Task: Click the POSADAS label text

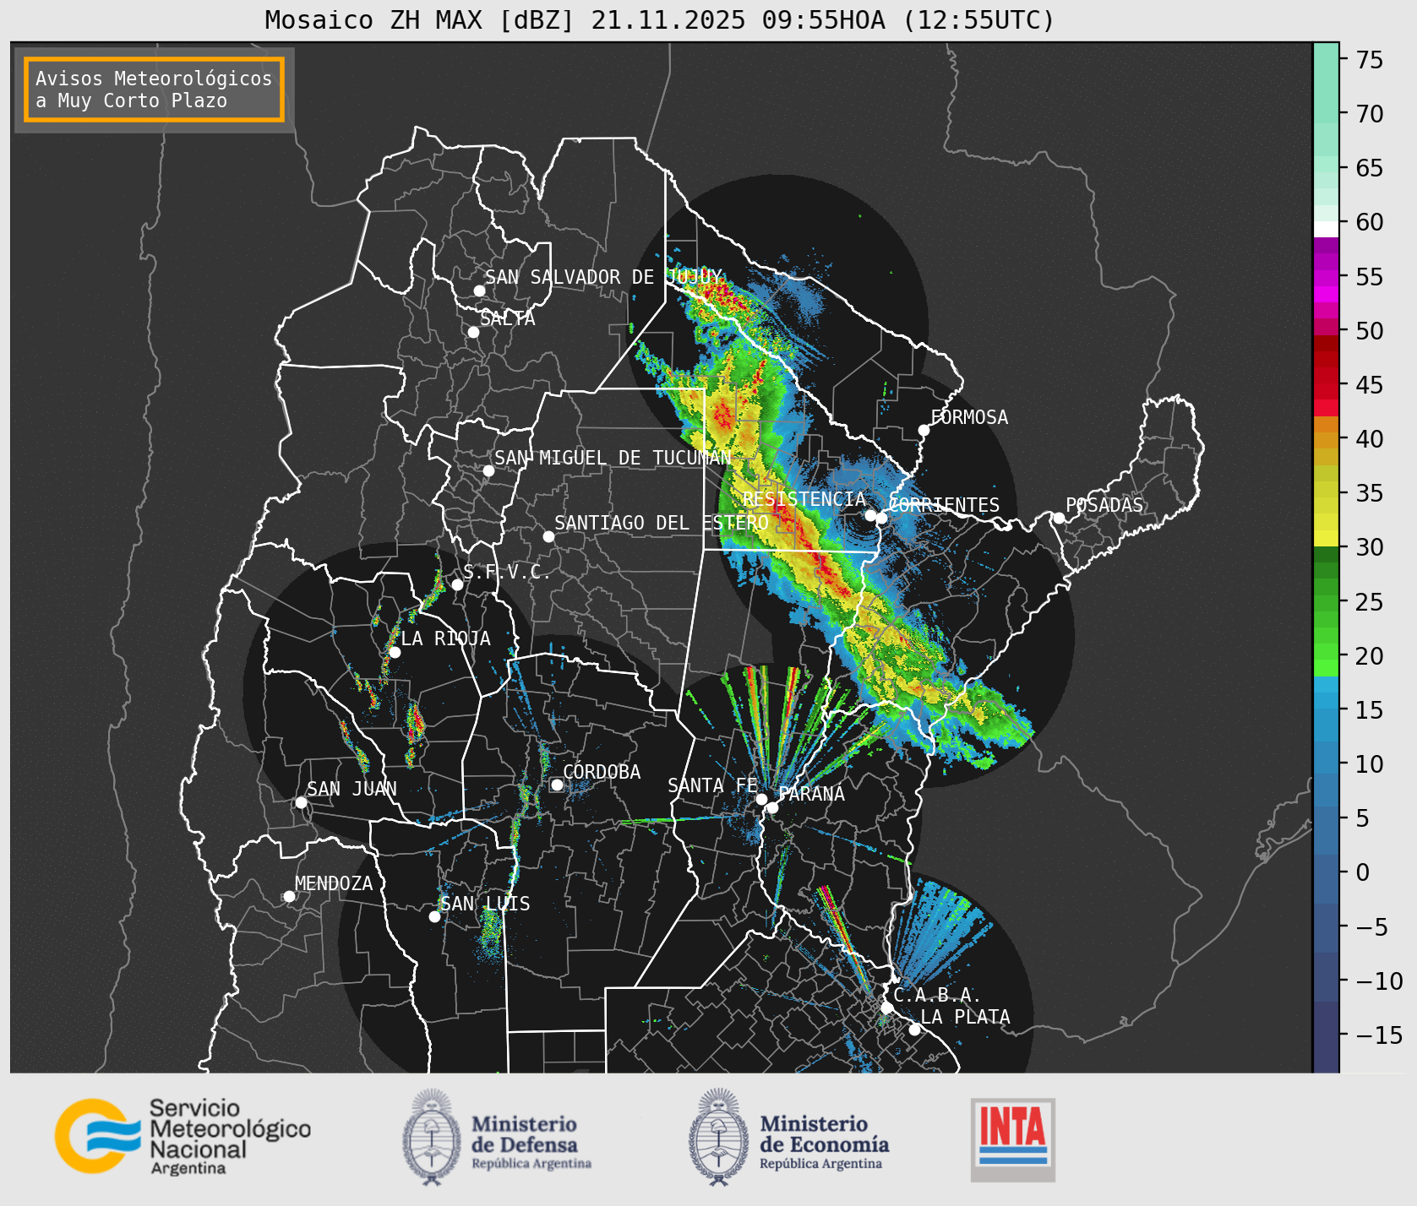Action: [x=1104, y=505]
